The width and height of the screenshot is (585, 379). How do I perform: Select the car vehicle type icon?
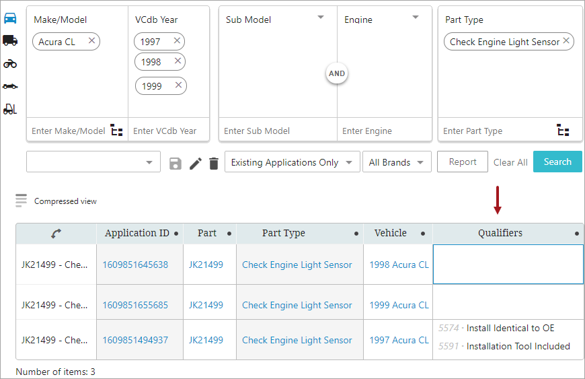pyautogui.click(x=10, y=19)
